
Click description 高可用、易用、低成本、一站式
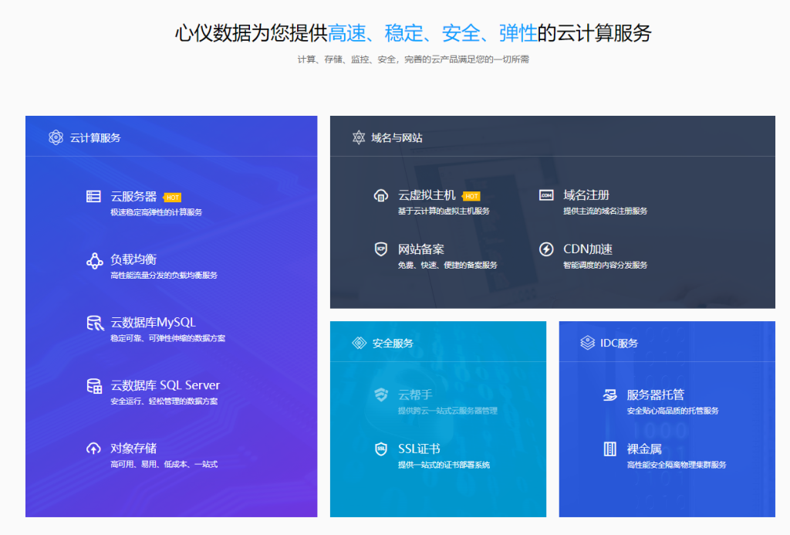click(164, 465)
